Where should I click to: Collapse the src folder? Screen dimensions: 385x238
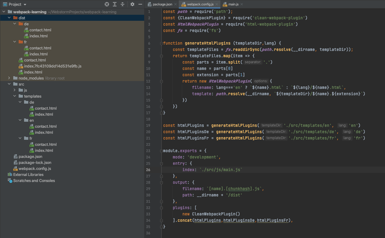9,84
